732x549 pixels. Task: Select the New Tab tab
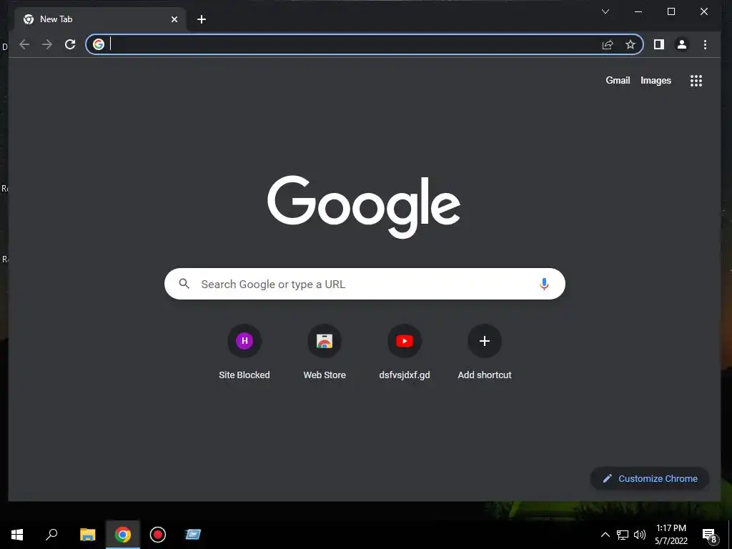click(x=100, y=19)
